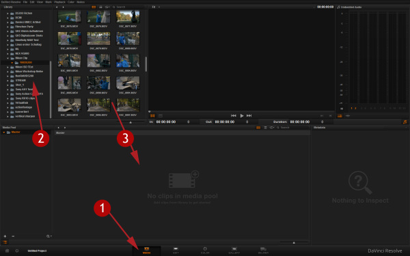Expand the VirtualDub folder
Screen dimensions: 410x256
click(x=8, y=103)
